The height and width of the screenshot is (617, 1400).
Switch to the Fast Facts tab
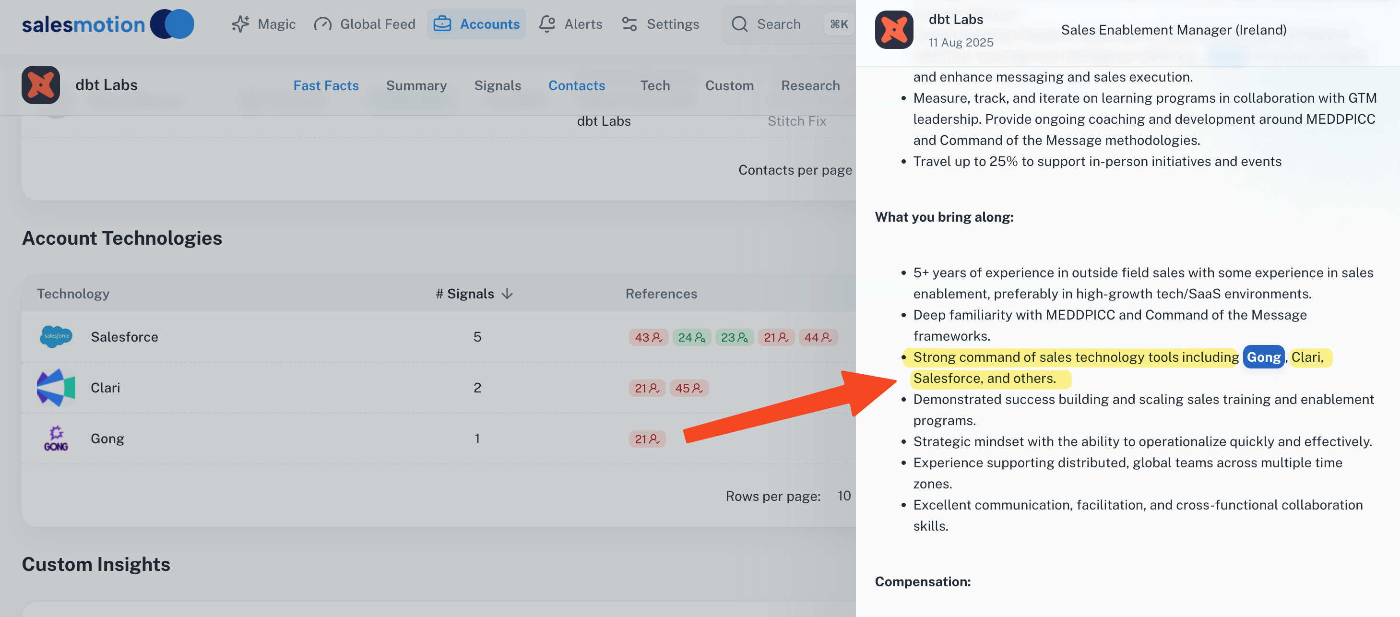click(326, 85)
